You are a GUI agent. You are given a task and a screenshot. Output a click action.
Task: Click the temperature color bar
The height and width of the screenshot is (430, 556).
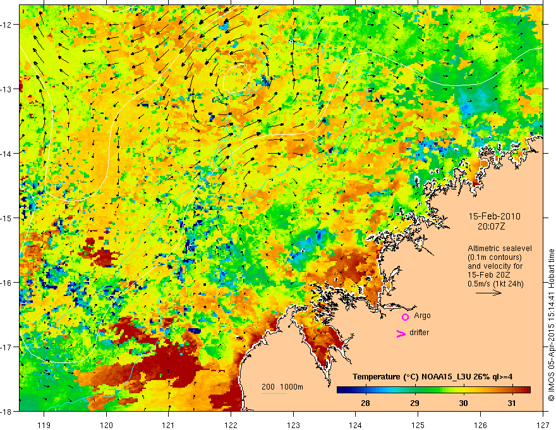433,390
